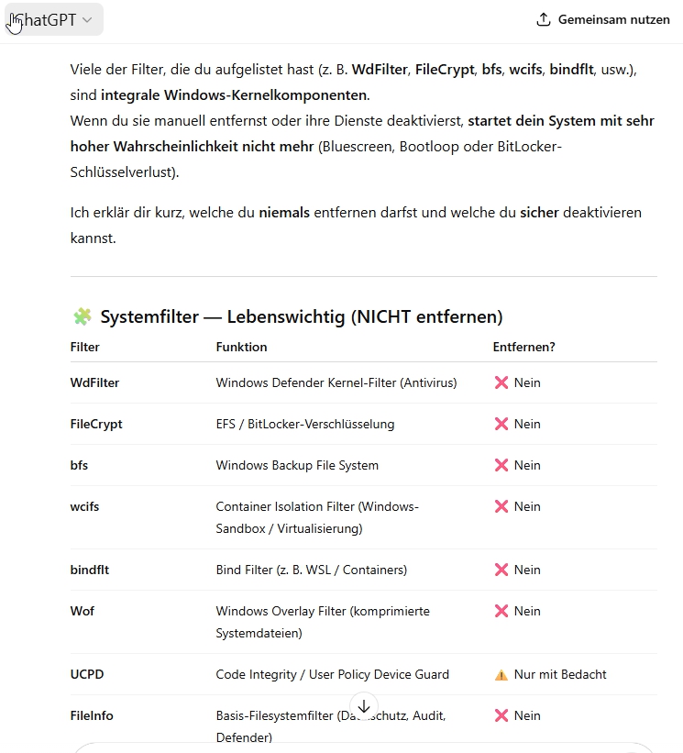The height and width of the screenshot is (753, 683).
Task: Click the scroll-to-bottom arrow button
Action: (x=363, y=706)
